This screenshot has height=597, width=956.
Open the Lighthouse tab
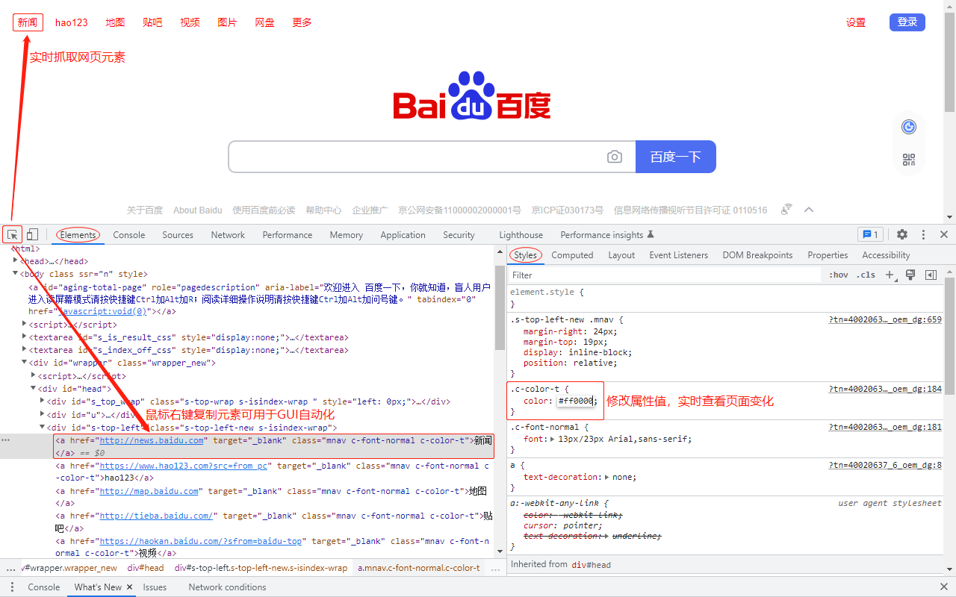pyautogui.click(x=521, y=234)
